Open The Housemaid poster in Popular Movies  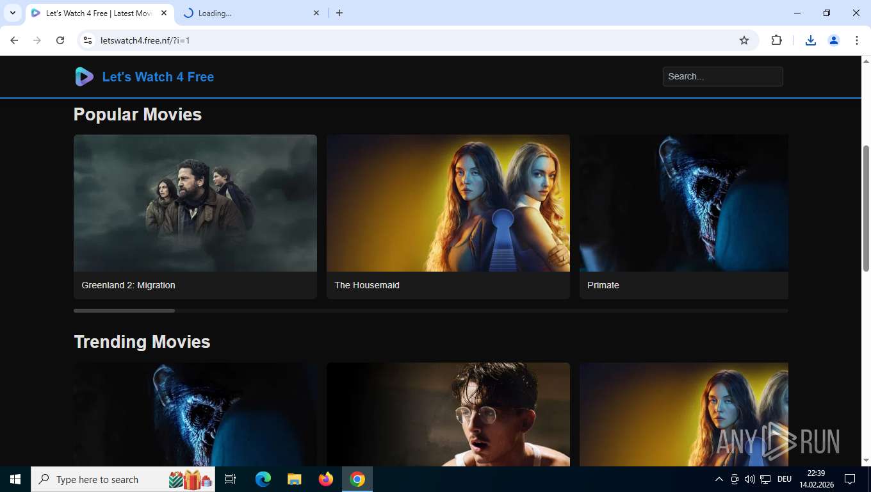coord(448,203)
